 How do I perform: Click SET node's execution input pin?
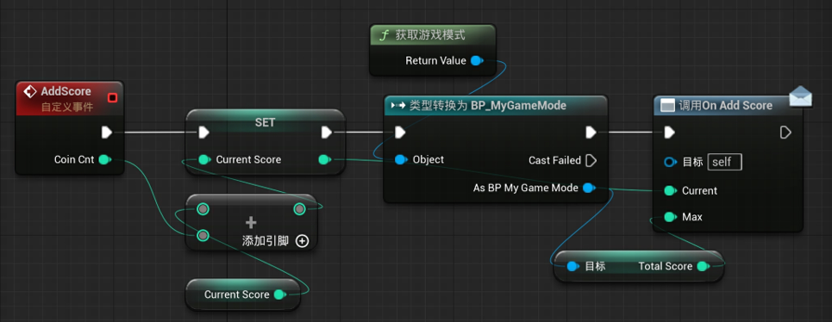[203, 133]
